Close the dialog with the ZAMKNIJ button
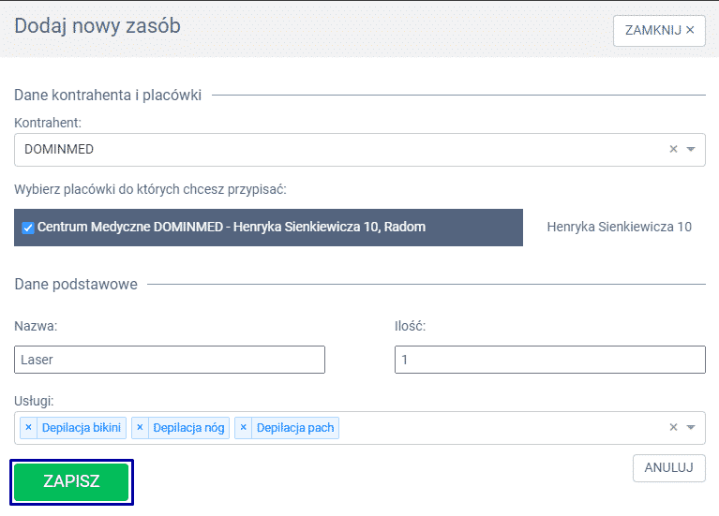 click(659, 30)
